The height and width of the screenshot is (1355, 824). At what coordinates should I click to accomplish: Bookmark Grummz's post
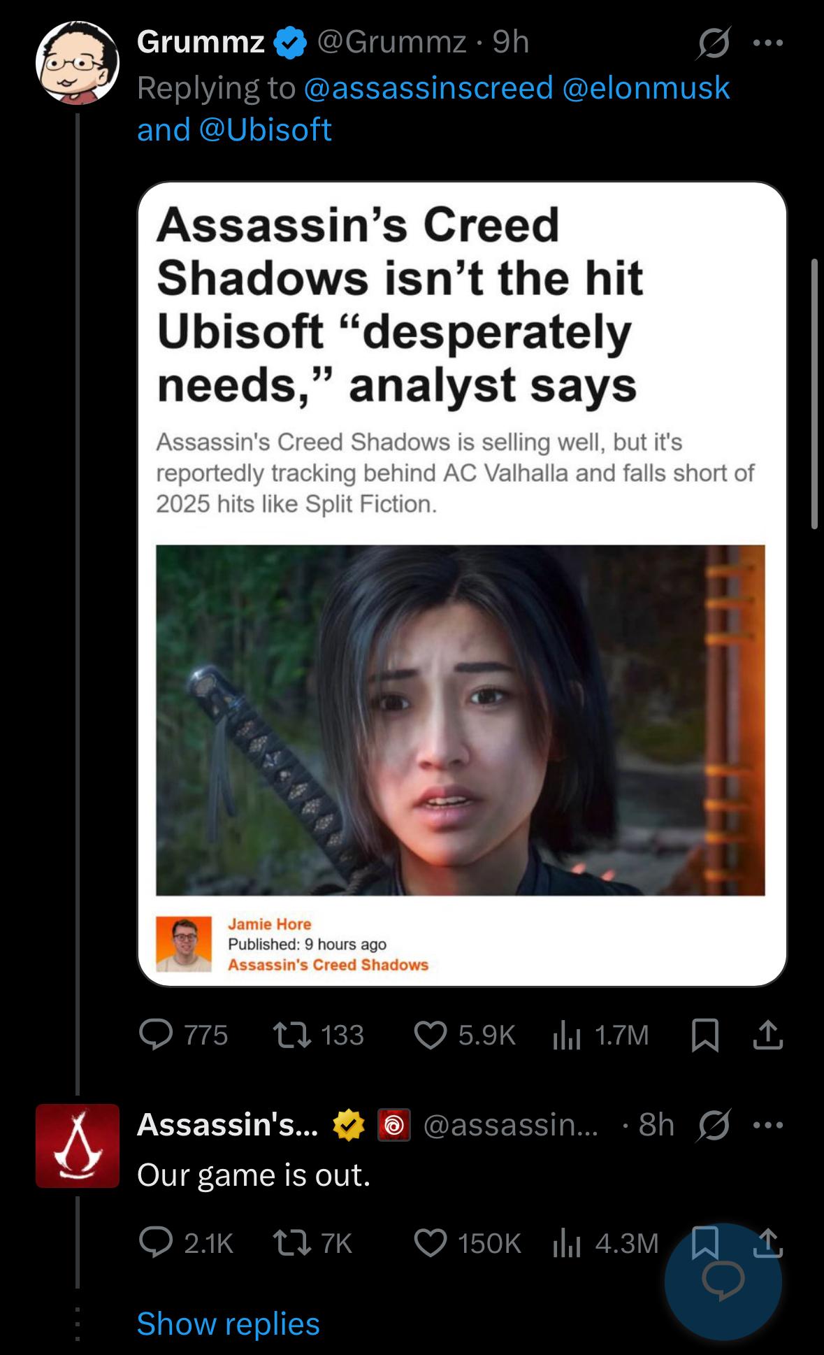click(704, 1035)
